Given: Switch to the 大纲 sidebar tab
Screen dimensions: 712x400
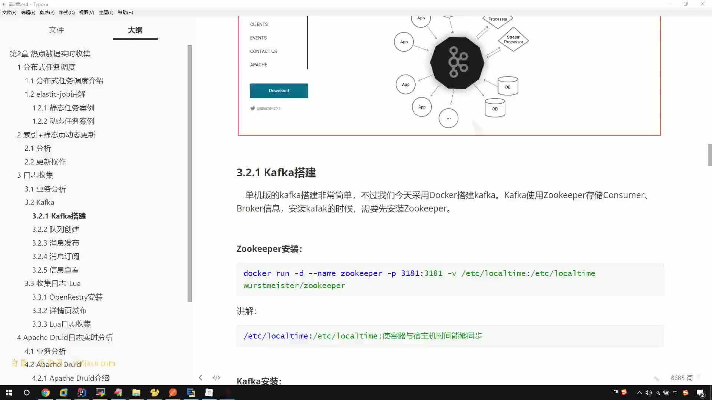Looking at the screenshot, I should pyautogui.click(x=135, y=30).
